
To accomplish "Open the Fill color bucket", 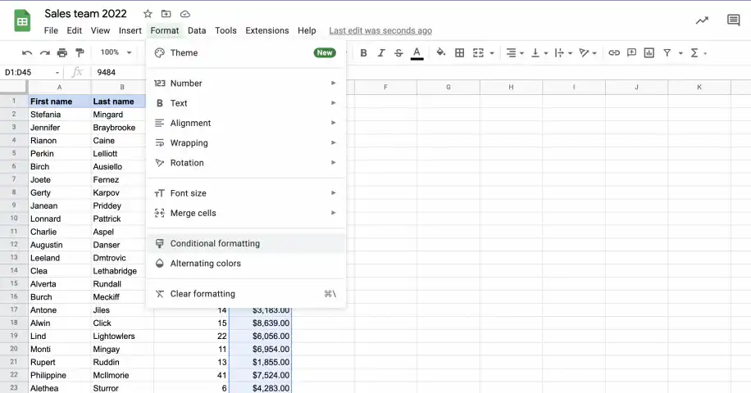I will 441,52.
